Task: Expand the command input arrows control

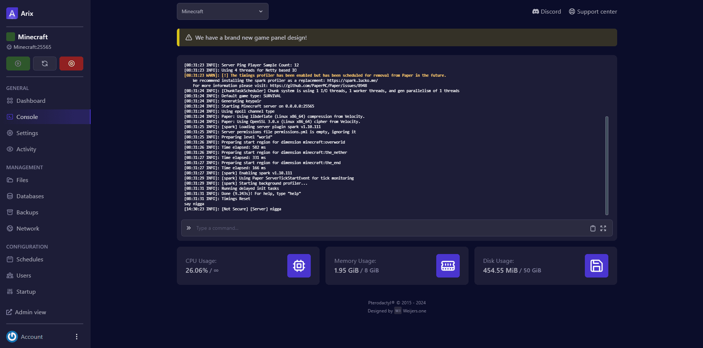Action: [189, 228]
